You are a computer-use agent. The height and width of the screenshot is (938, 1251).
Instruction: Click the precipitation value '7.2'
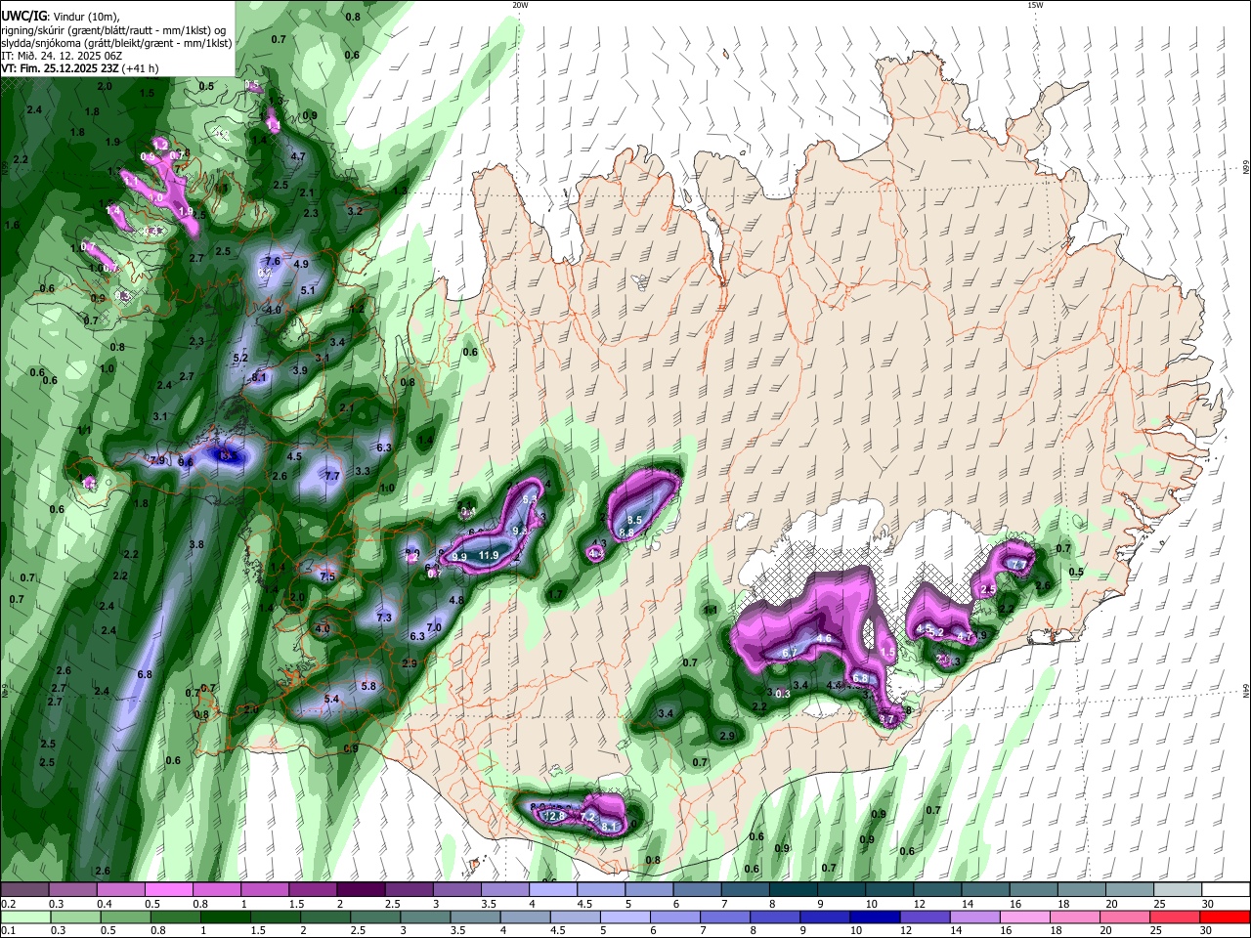tap(588, 816)
